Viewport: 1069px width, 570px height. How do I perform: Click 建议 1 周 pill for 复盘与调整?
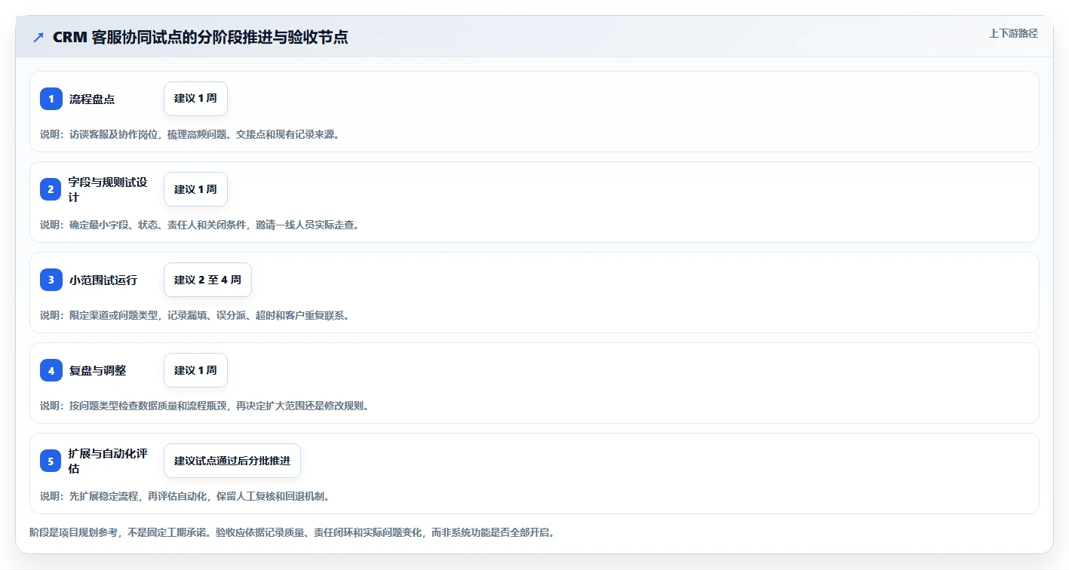(x=195, y=370)
